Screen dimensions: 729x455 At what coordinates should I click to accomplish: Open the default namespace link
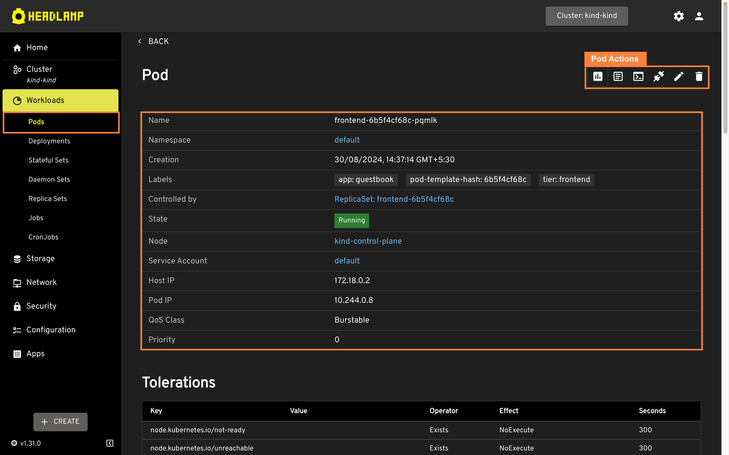coord(347,140)
